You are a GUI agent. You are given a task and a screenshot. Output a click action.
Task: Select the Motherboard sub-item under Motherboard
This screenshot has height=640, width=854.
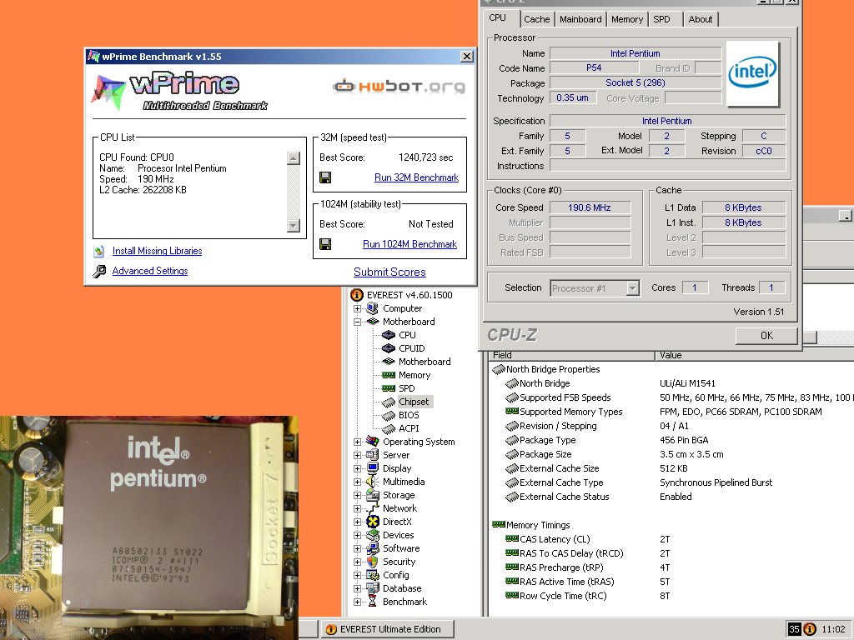(424, 362)
